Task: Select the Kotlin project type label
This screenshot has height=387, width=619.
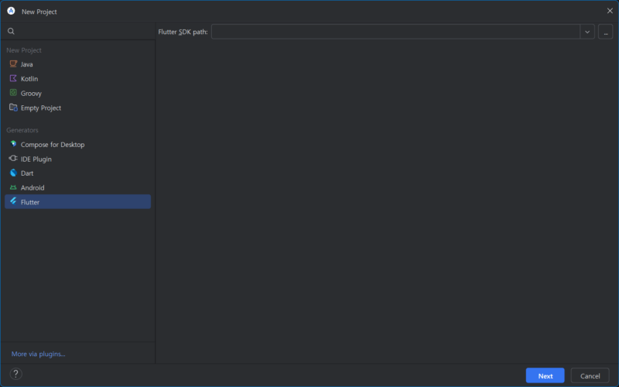Action: click(29, 79)
